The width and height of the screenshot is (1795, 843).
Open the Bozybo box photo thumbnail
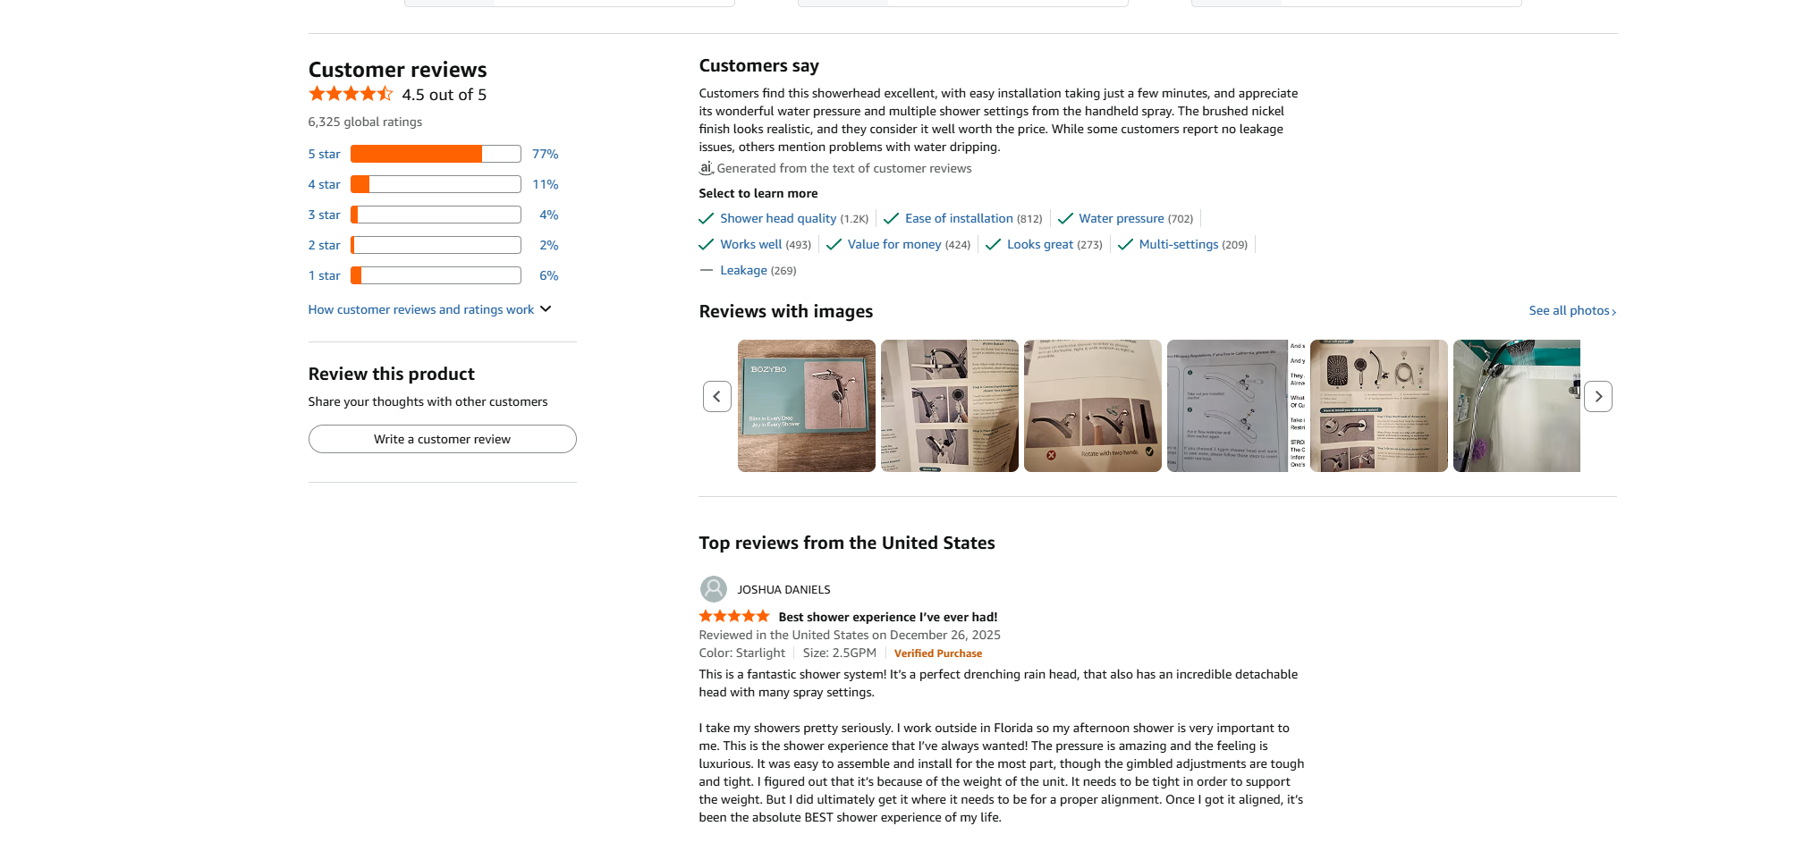806,405
